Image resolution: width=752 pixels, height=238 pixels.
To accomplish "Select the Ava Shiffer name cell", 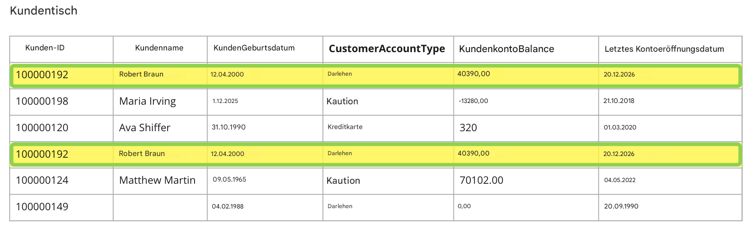I will 160,128.
